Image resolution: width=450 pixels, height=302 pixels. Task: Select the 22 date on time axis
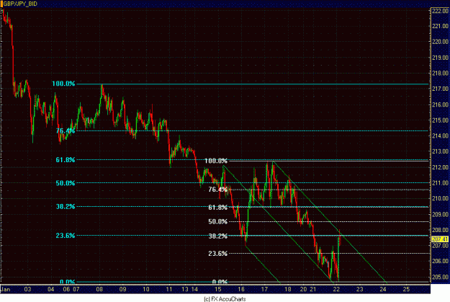tap(336, 289)
